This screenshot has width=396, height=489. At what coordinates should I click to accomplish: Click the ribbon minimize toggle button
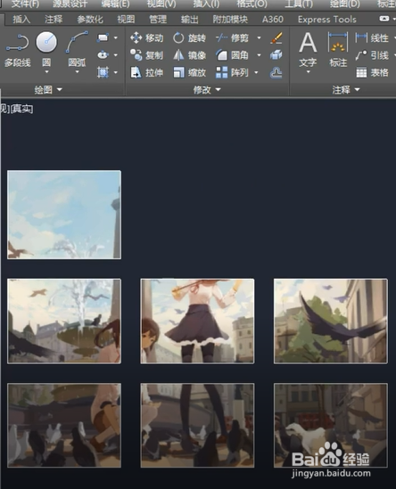[x=384, y=19]
